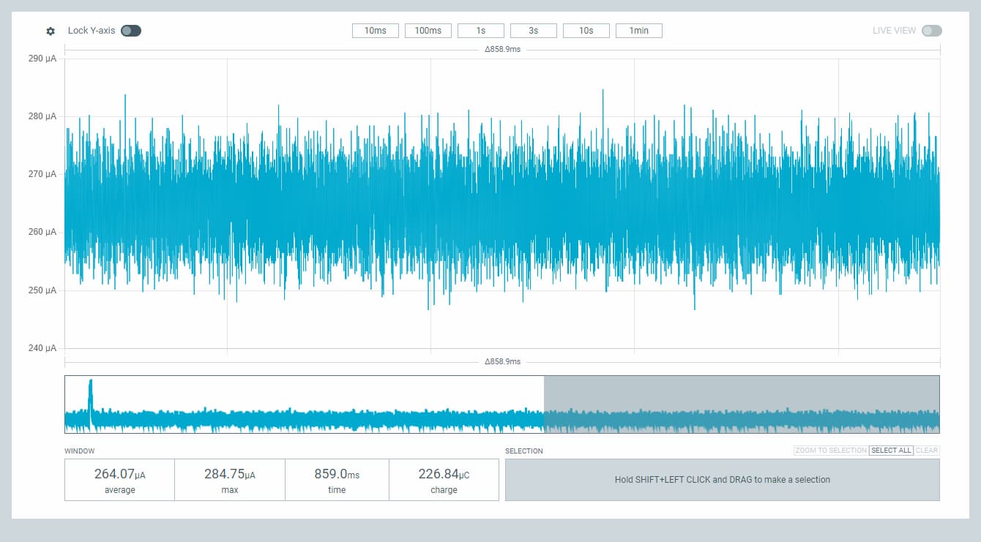
Task: Toggle the Lock Y-axis switch
Action: (131, 31)
